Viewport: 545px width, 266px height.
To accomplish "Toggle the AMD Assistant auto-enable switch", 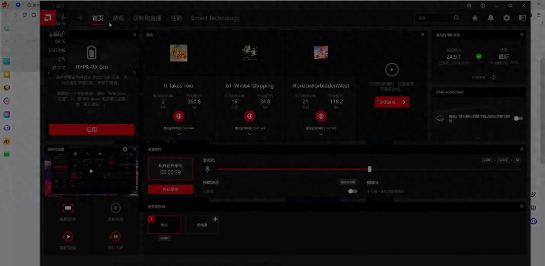I will click(x=518, y=118).
